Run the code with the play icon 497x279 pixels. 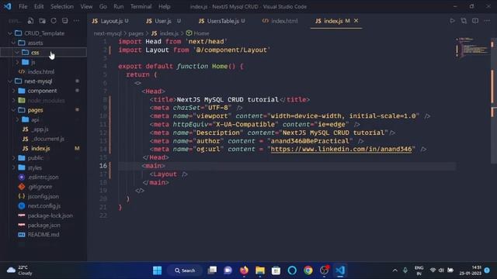(452, 21)
